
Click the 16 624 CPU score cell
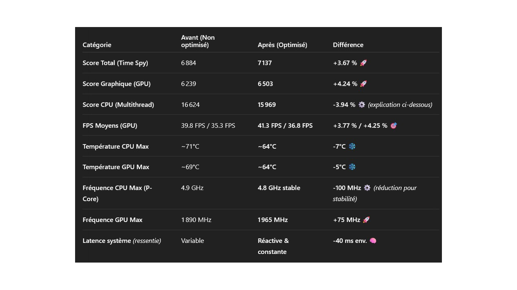pos(190,105)
